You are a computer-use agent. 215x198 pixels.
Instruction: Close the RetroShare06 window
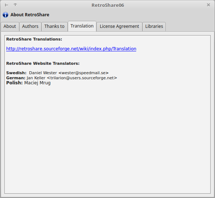(208, 5)
